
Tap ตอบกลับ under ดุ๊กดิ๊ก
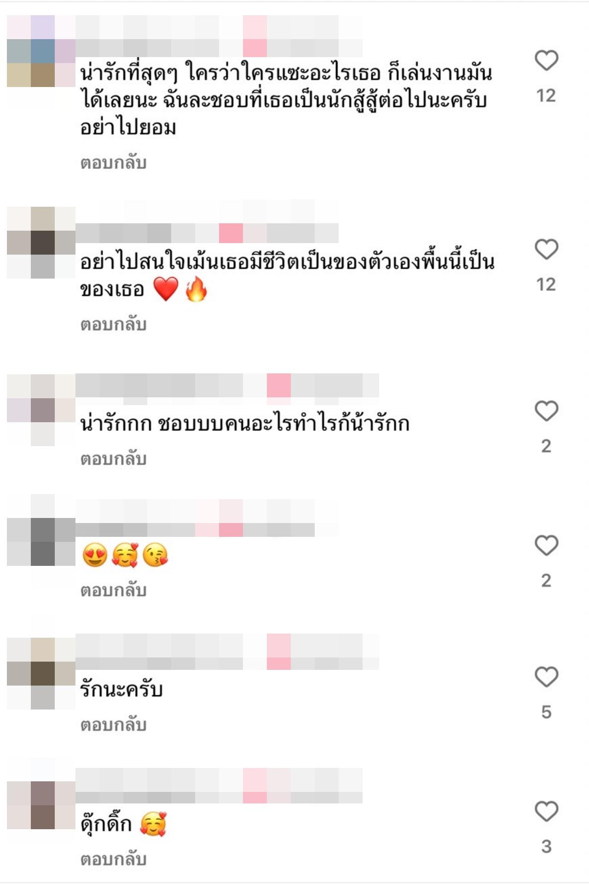pyautogui.click(x=113, y=860)
